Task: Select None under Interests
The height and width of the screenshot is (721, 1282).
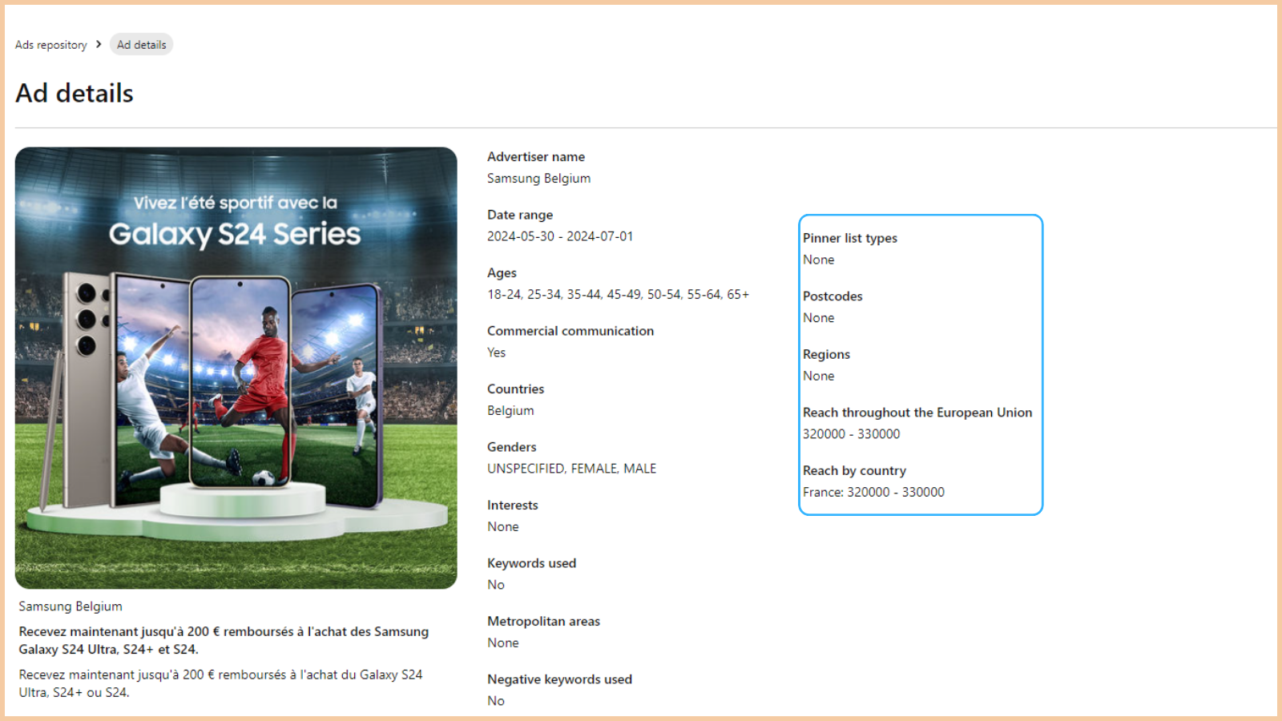Action: (502, 527)
